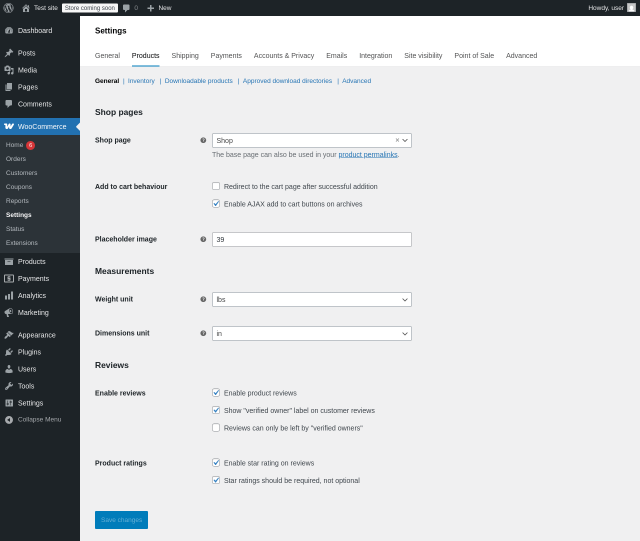Click the Products box icon in sidebar

point(9,261)
